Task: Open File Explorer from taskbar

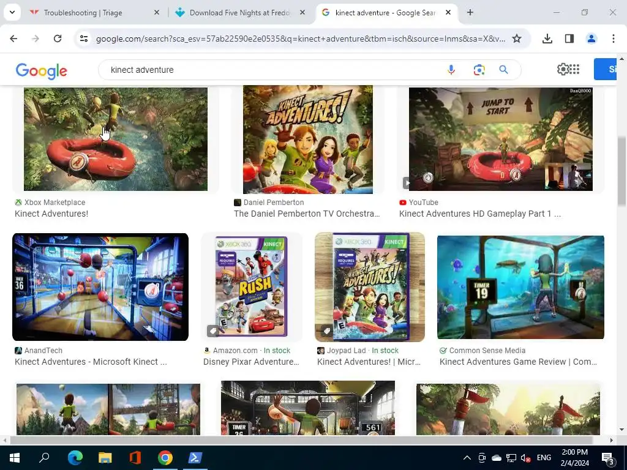Action: (105, 458)
